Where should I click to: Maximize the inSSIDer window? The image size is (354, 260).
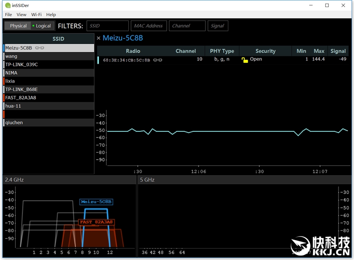pos(327,5)
